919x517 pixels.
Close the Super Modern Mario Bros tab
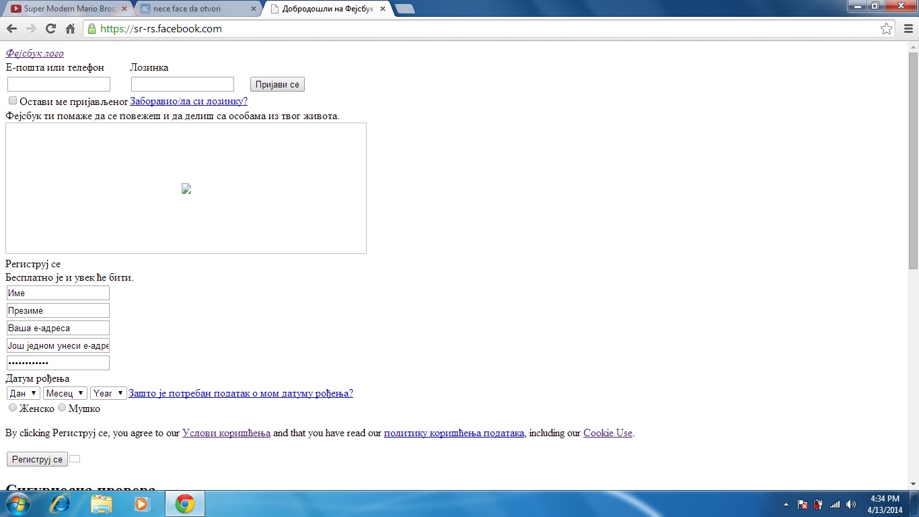(124, 9)
